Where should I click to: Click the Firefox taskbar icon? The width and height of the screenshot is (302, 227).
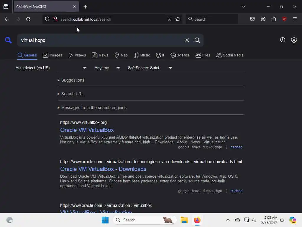pyautogui.click(x=197, y=220)
